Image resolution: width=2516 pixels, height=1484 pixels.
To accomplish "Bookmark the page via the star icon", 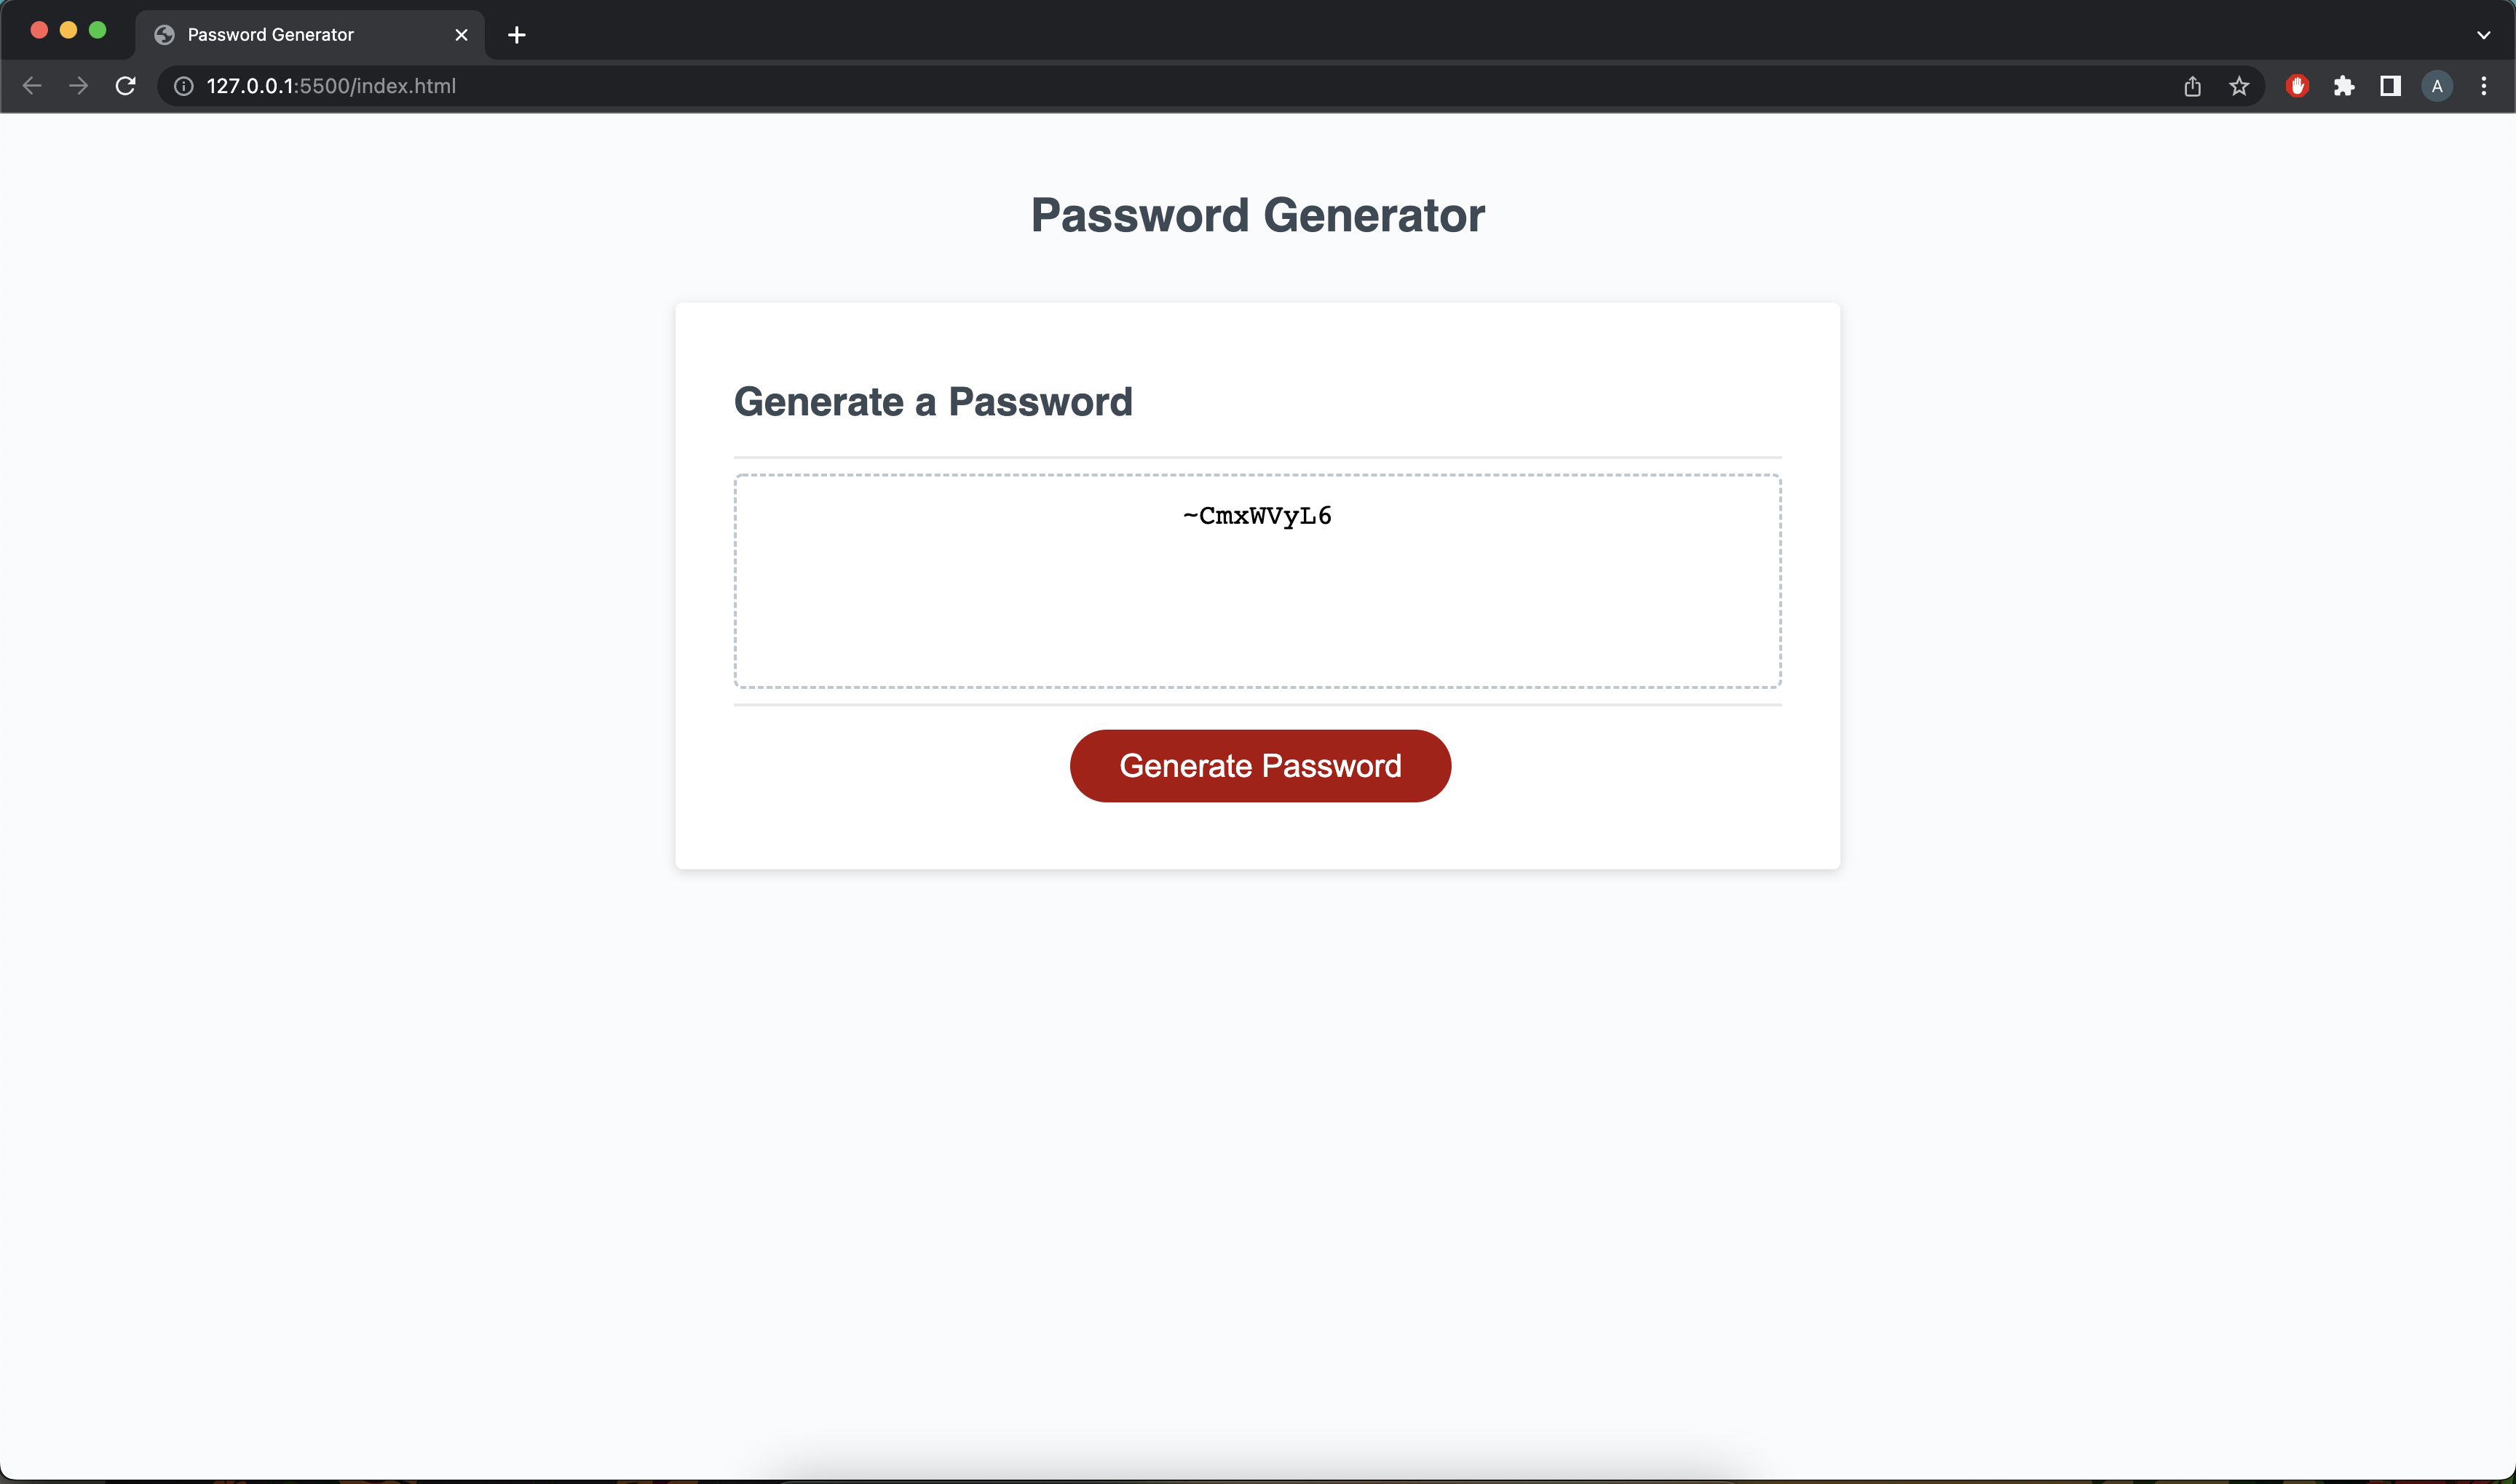I will pyautogui.click(x=2239, y=86).
